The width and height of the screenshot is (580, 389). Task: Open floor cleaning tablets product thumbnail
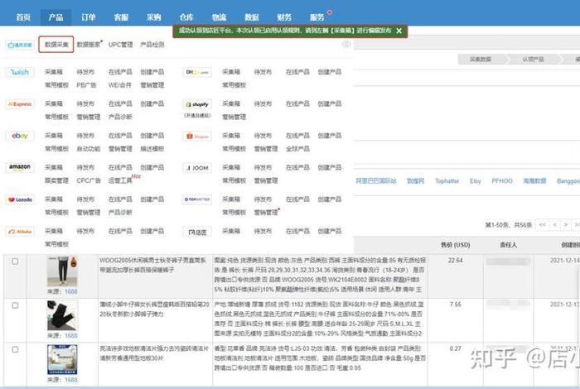coord(62,359)
